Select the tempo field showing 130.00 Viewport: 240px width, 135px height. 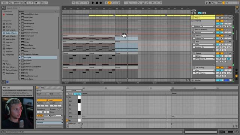[16, 3]
